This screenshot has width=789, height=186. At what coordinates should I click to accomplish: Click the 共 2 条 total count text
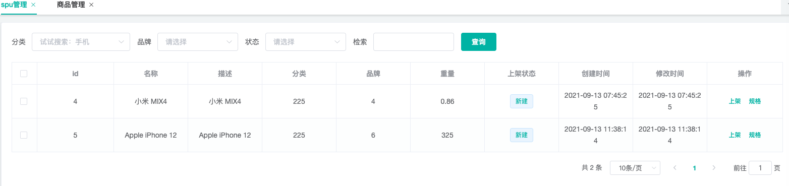coord(592,168)
